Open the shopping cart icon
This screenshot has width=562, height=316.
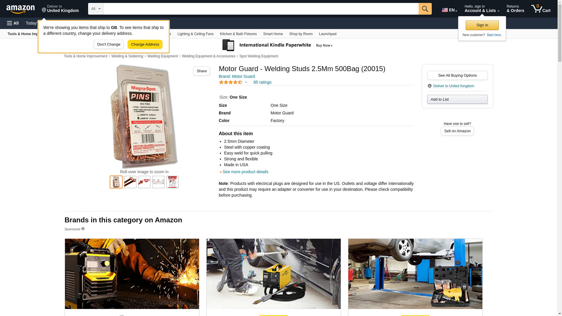[541, 9]
